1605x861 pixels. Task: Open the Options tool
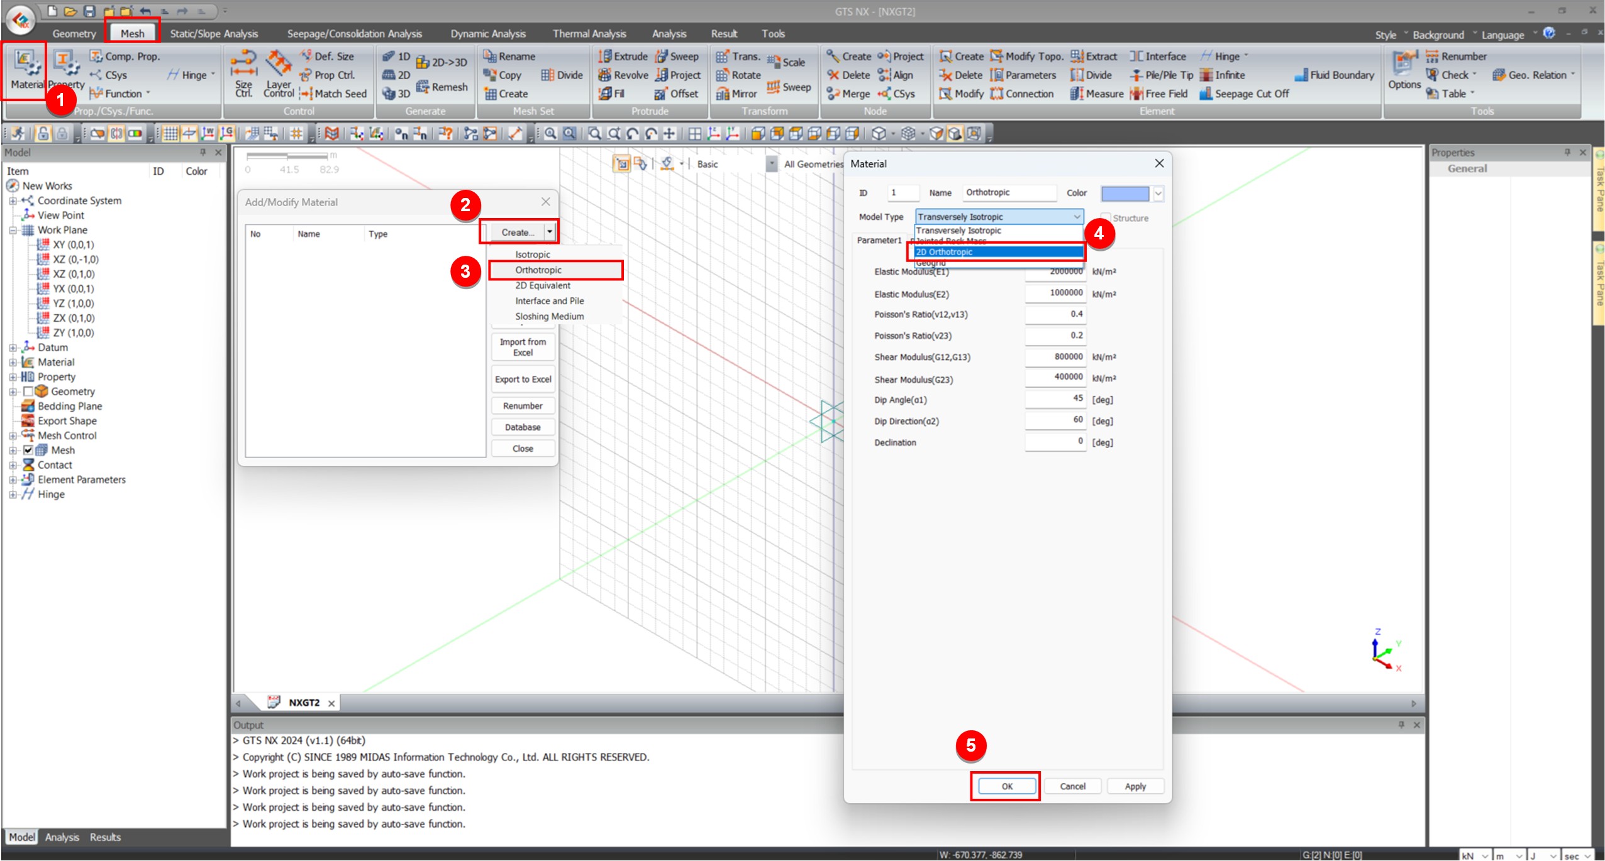coord(1404,71)
